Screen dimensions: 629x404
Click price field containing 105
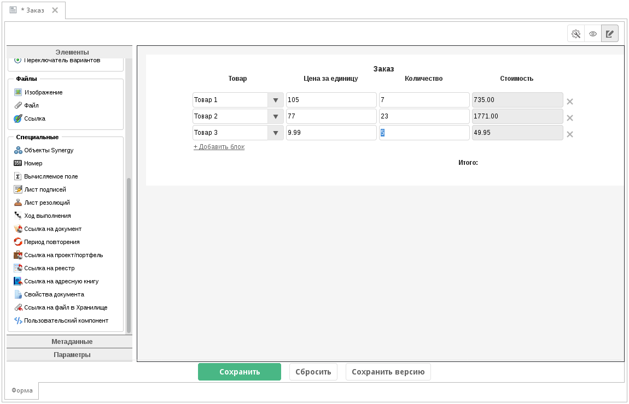click(x=331, y=100)
